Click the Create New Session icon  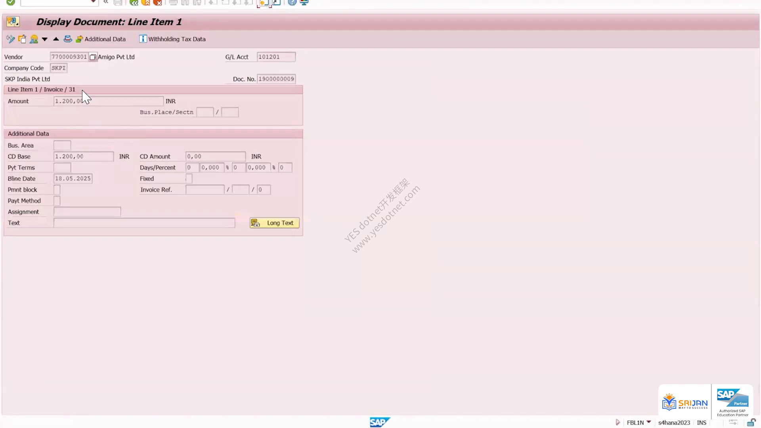(x=264, y=3)
